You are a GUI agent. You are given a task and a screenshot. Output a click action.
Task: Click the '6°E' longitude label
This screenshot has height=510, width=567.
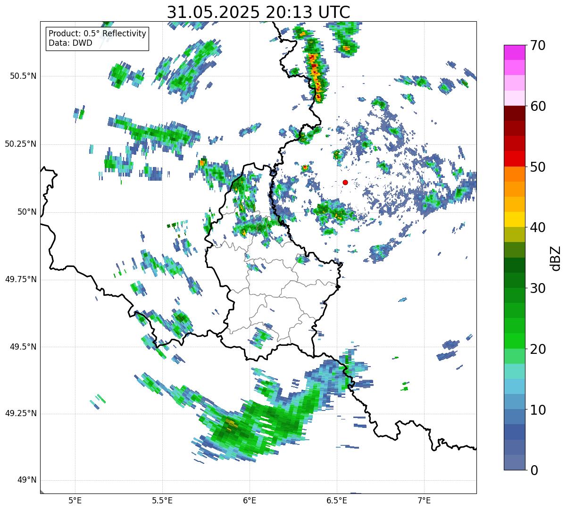250,500
